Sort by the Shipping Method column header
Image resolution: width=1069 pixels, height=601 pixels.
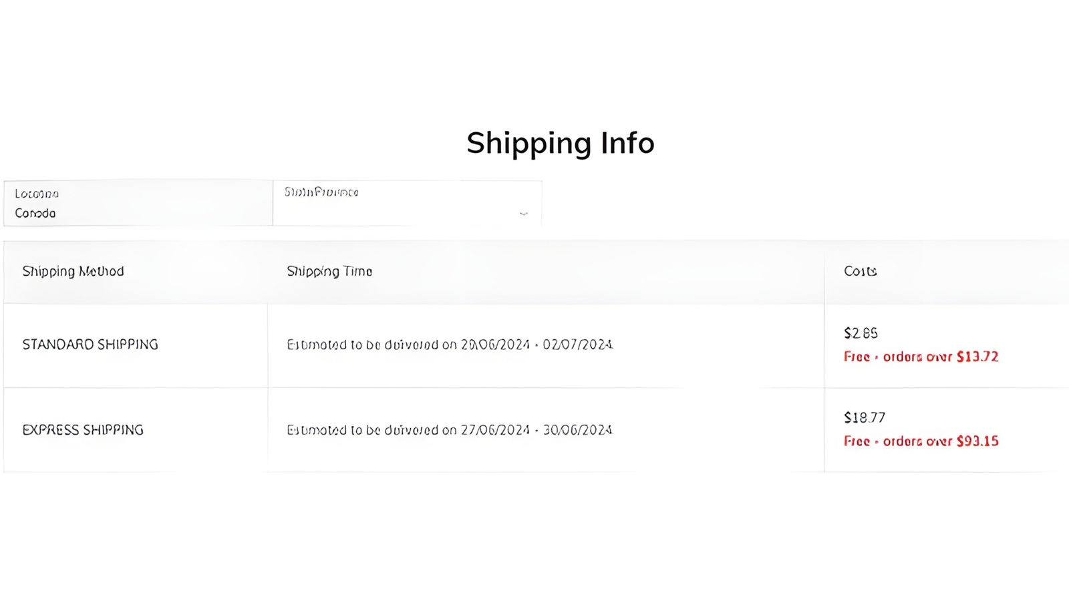coord(73,272)
